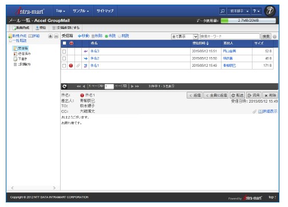Viewport: 288px width, 207px height.
Task: Mark selected as 既読 read
Action: tap(124, 36)
